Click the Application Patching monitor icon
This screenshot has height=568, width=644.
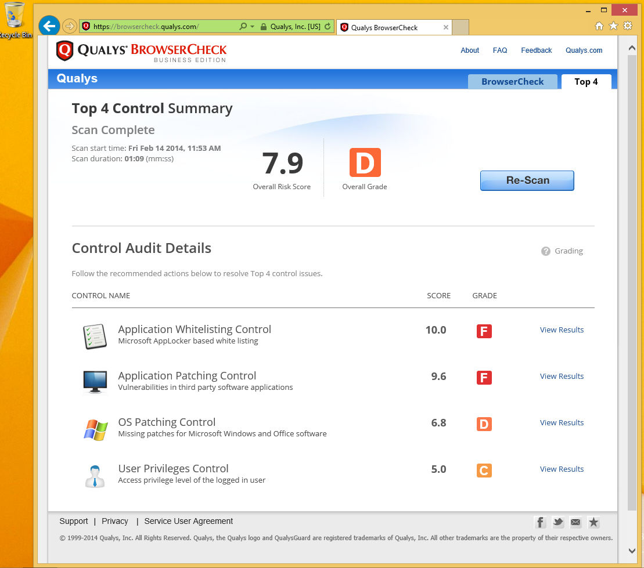95,382
